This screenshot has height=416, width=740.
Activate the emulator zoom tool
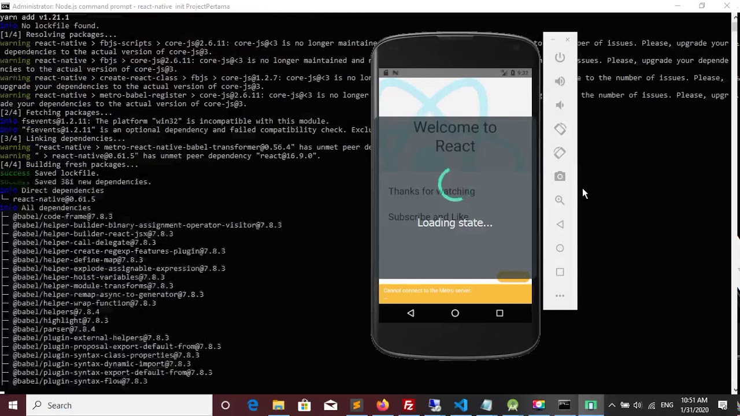(x=560, y=200)
